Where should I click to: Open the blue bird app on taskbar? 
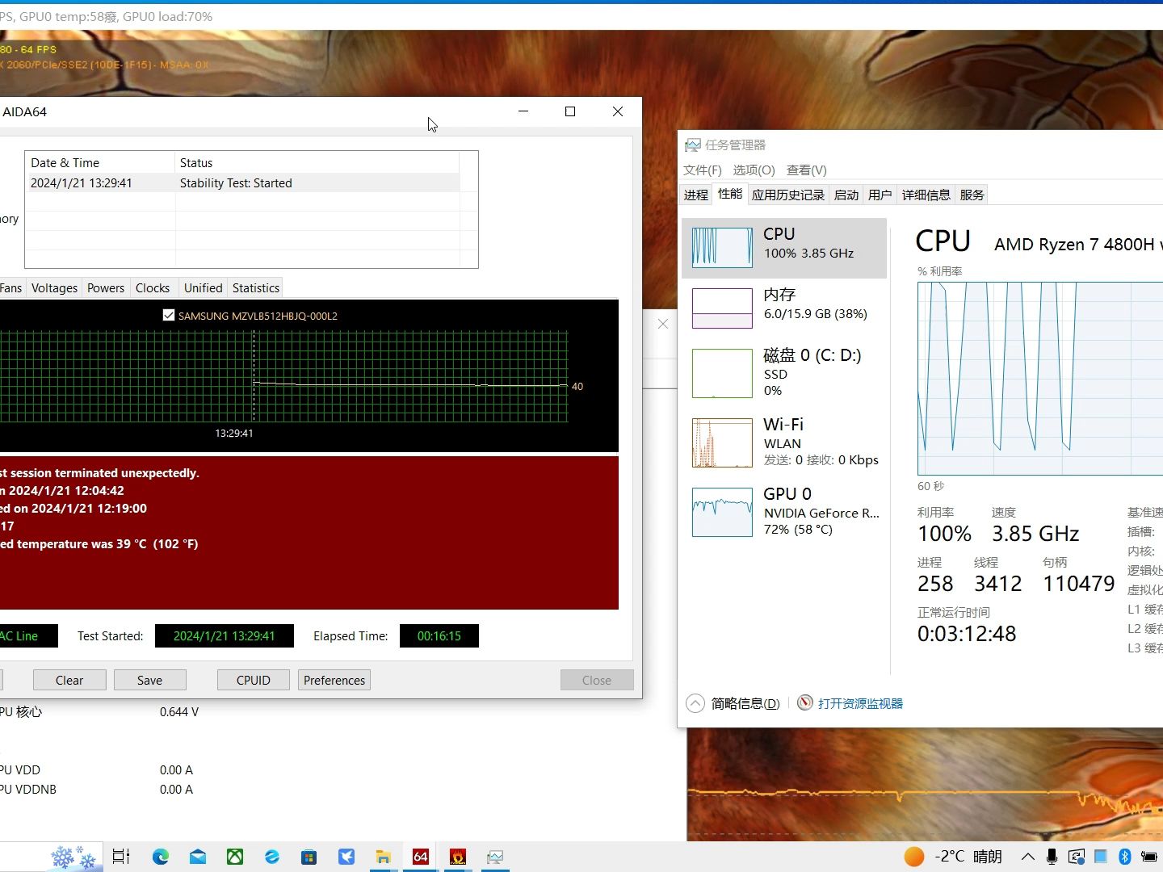(x=346, y=857)
